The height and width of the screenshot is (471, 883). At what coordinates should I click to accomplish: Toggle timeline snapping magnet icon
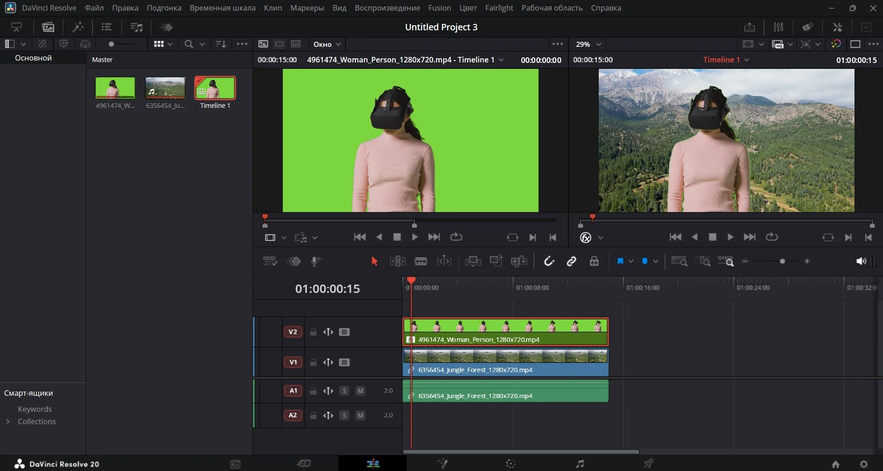549,261
